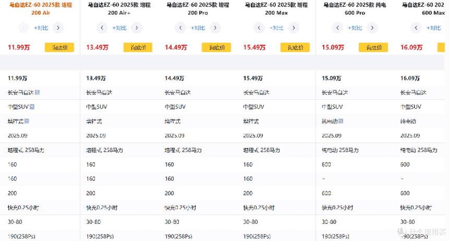Screen dimensions: 450x241
Task: Select bold 11.99万 cell in table body
Action: (x=17, y=78)
